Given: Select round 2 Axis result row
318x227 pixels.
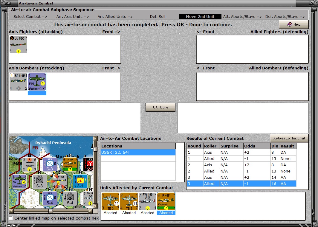Looking at the screenshot, I should (x=241, y=165).
